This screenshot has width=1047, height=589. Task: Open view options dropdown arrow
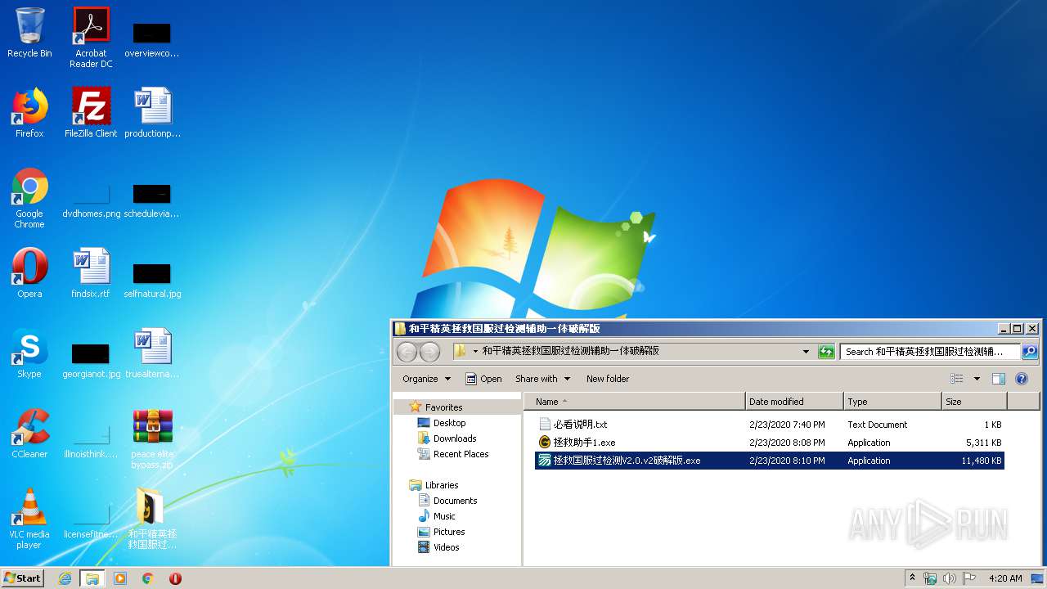(x=977, y=379)
